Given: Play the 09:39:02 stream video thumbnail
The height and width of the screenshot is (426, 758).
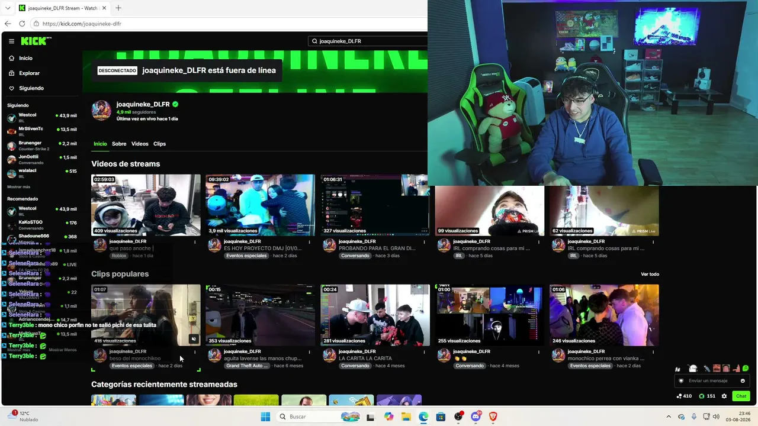Looking at the screenshot, I should 260,205.
